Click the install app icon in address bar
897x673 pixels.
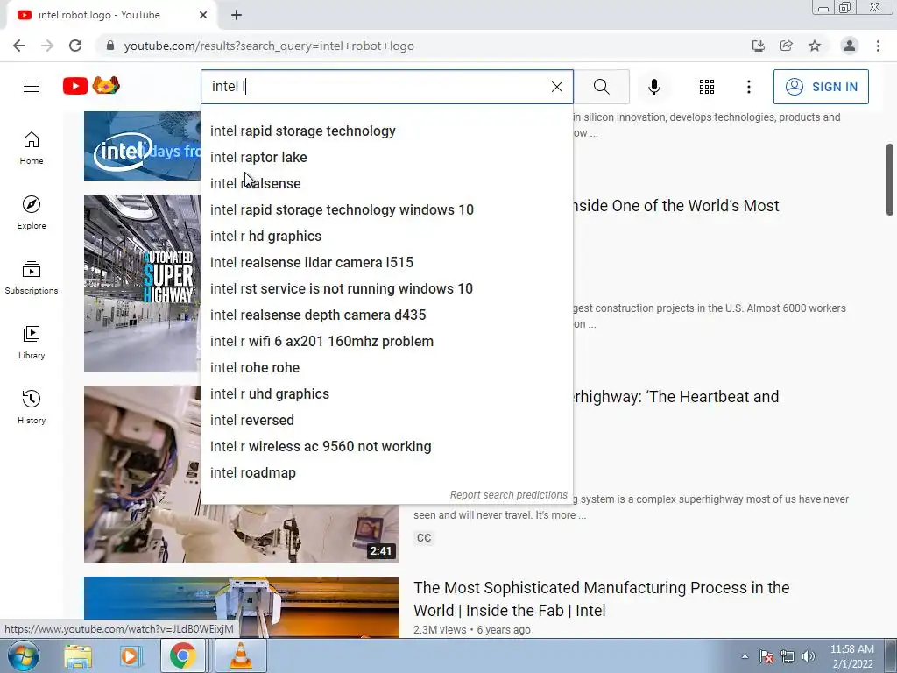point(758,46)
